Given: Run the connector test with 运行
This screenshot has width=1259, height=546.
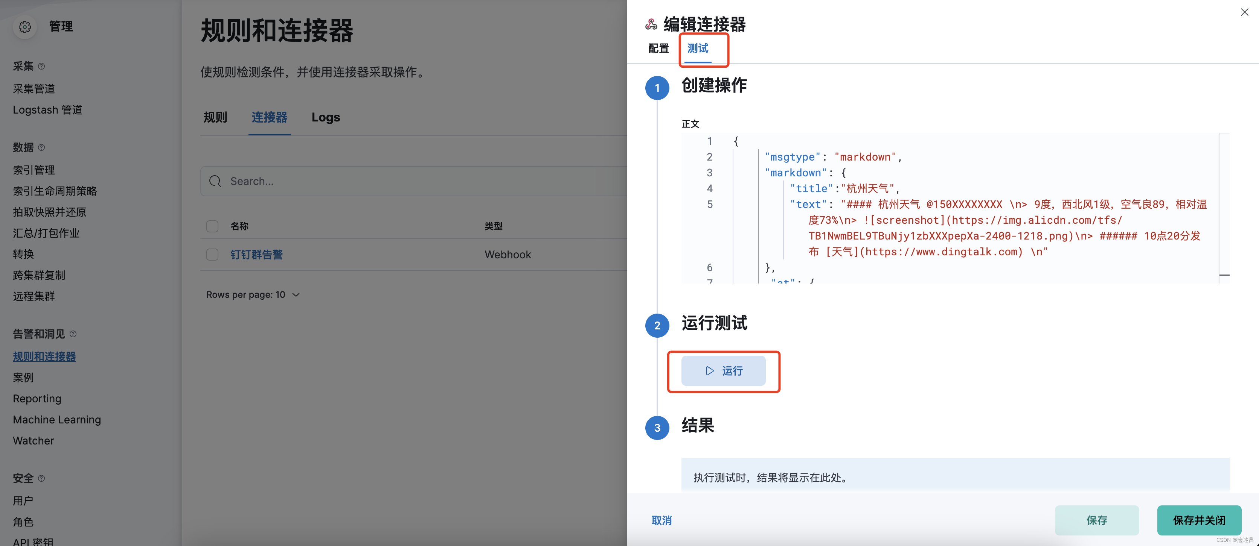Looking at the screenshot, I should pos(723,371).
